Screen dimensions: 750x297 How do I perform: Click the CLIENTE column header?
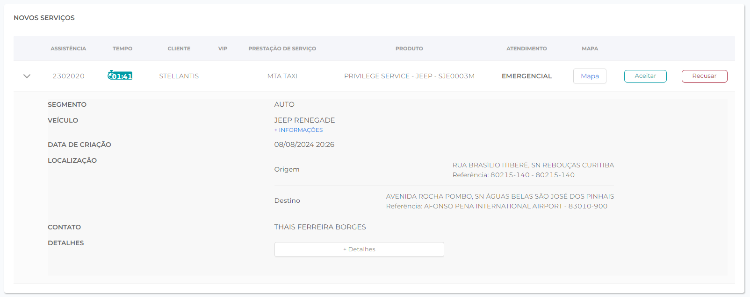coord(179,48)
